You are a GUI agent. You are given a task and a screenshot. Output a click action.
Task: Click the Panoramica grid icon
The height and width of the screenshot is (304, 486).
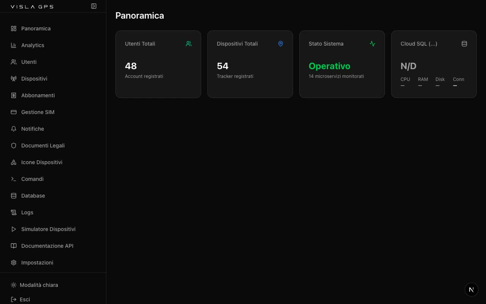point(14,28)
